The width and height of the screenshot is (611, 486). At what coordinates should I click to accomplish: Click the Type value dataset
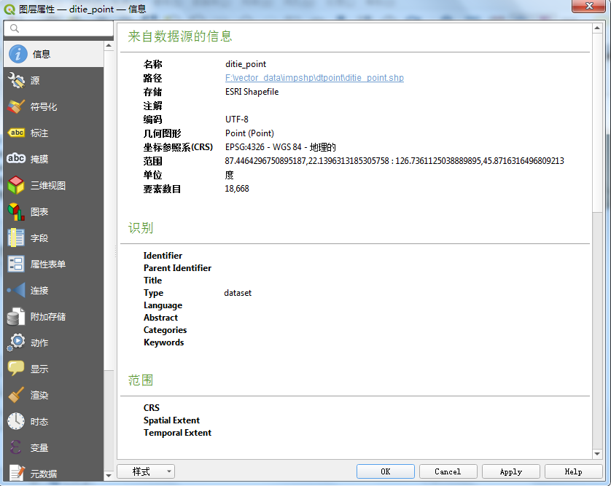pos(238,293)
